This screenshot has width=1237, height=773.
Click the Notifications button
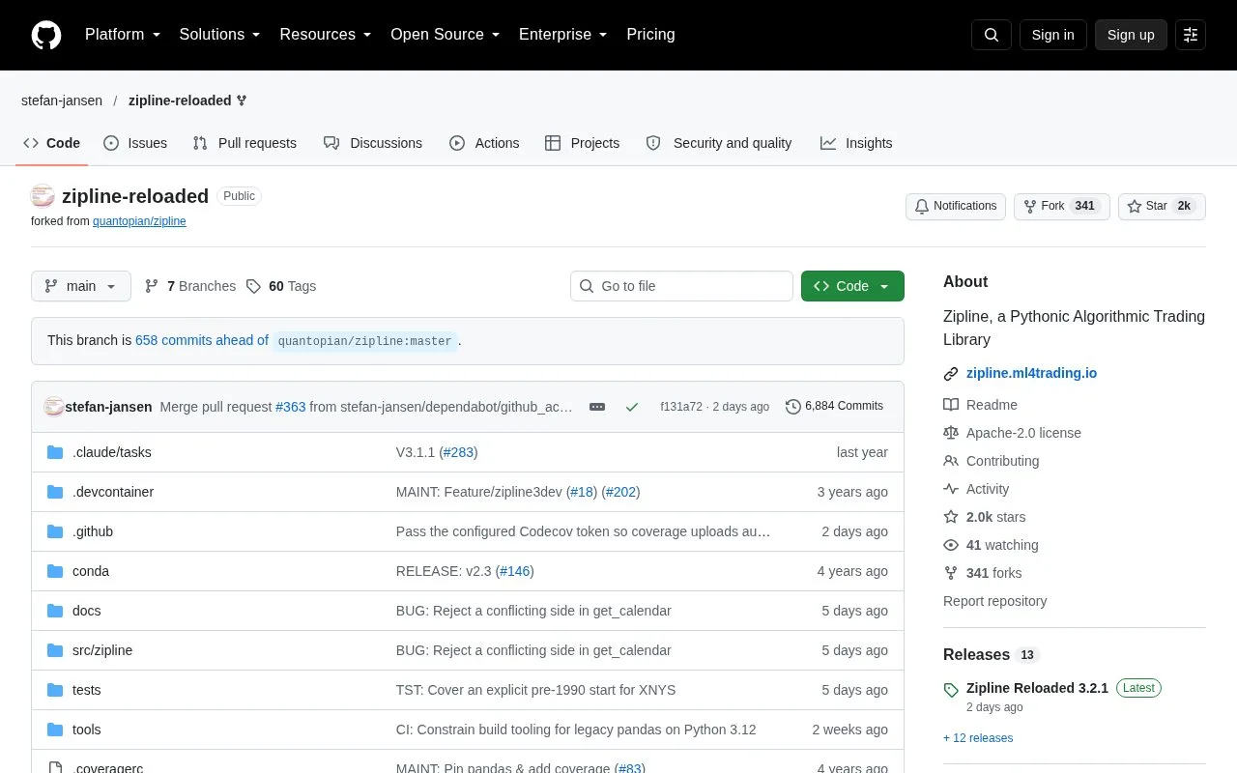(956, 207)
